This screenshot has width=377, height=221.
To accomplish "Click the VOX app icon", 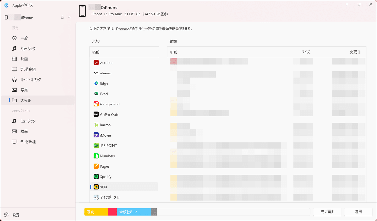I will 96,187.
